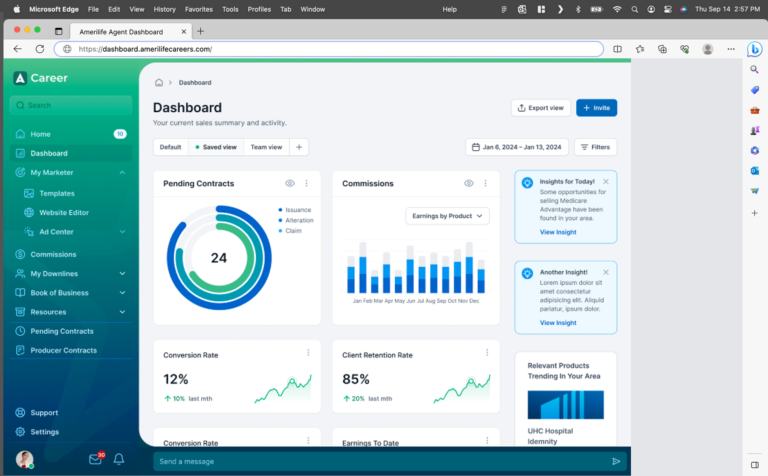Viewport: 768px width, 476px height.
Task: View Insight in Another Insight card
Action: (558, 323)
